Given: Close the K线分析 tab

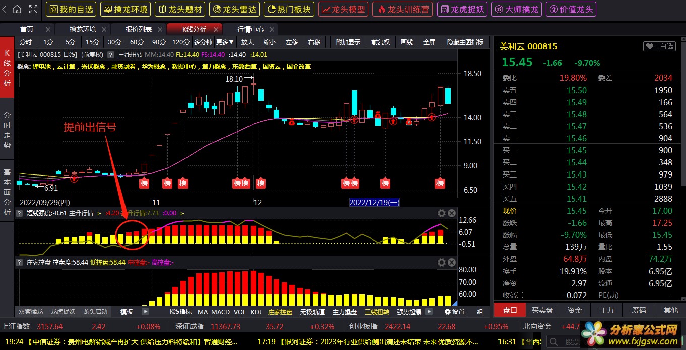Looking at the screenshot, I should [216, 29].
